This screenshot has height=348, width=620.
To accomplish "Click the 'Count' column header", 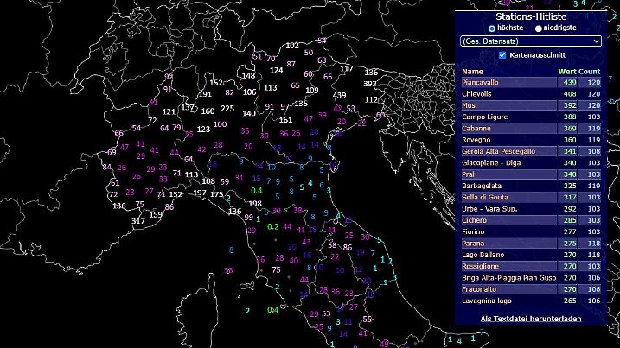I will [590, 72].
